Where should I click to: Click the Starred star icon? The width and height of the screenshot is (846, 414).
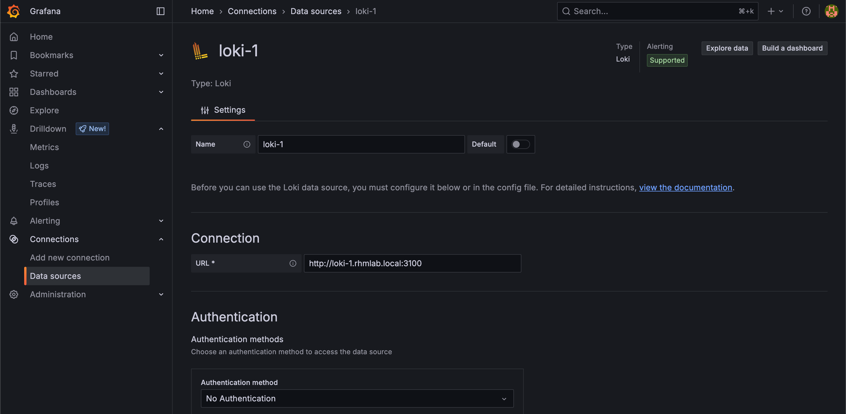[14, 74]
